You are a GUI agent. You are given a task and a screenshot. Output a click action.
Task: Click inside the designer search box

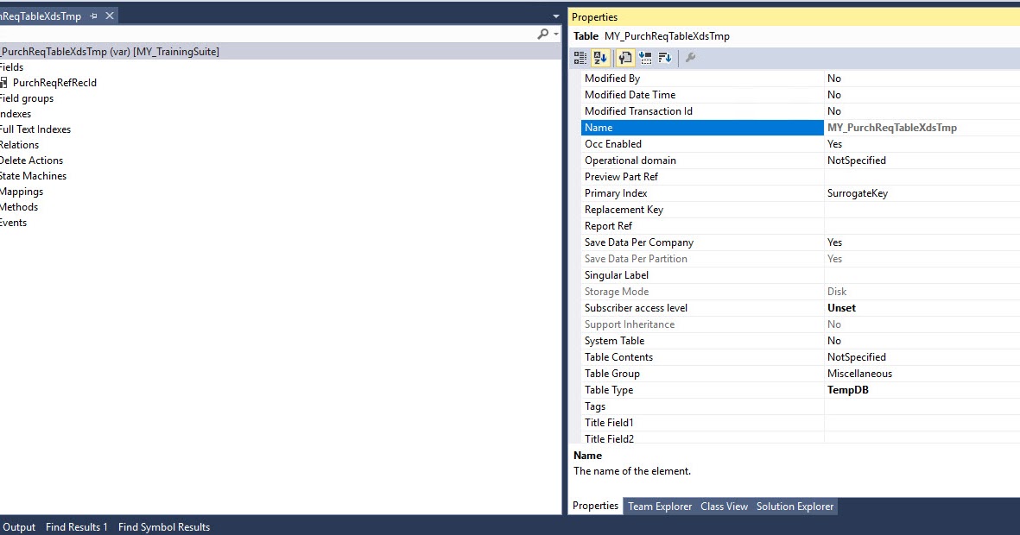259,35
